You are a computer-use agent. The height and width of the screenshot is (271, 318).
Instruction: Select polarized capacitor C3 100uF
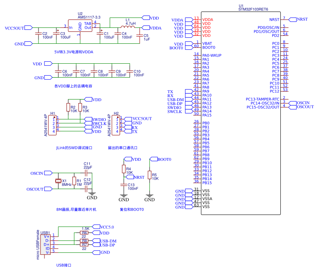point(56,33)
